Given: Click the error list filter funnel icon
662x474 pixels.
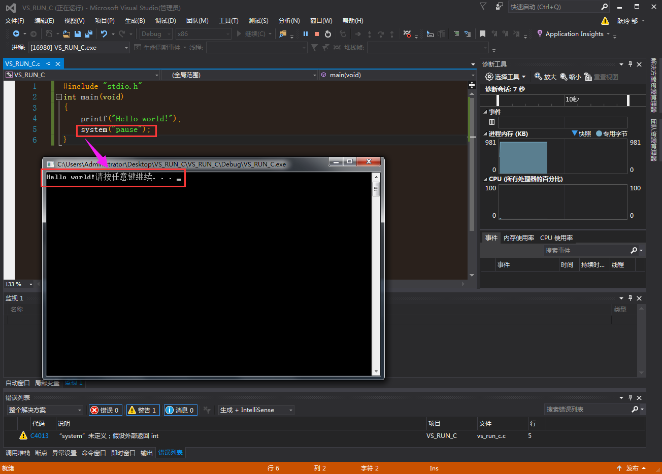Looking at the screenshot, I should [207, 410].
